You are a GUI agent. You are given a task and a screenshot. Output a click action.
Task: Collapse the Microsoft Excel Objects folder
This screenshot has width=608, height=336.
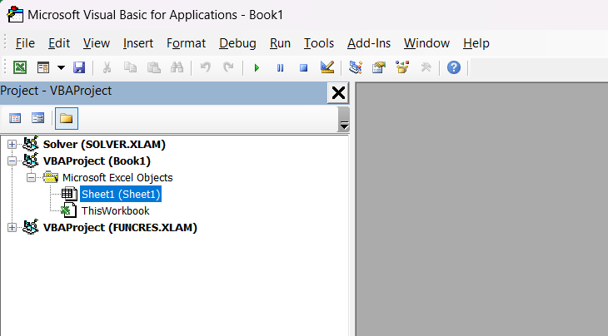click(x=31, y=178)
